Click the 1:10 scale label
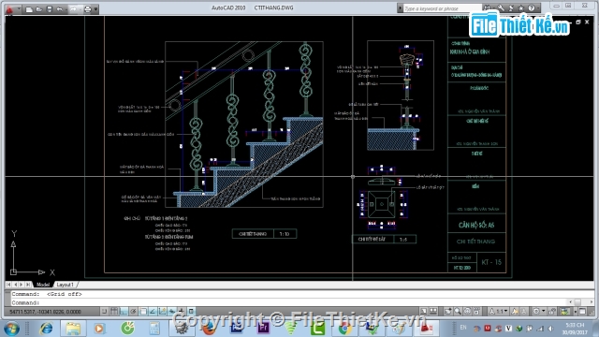This screenshot has height=337, width=599. (x=285, y=234)
